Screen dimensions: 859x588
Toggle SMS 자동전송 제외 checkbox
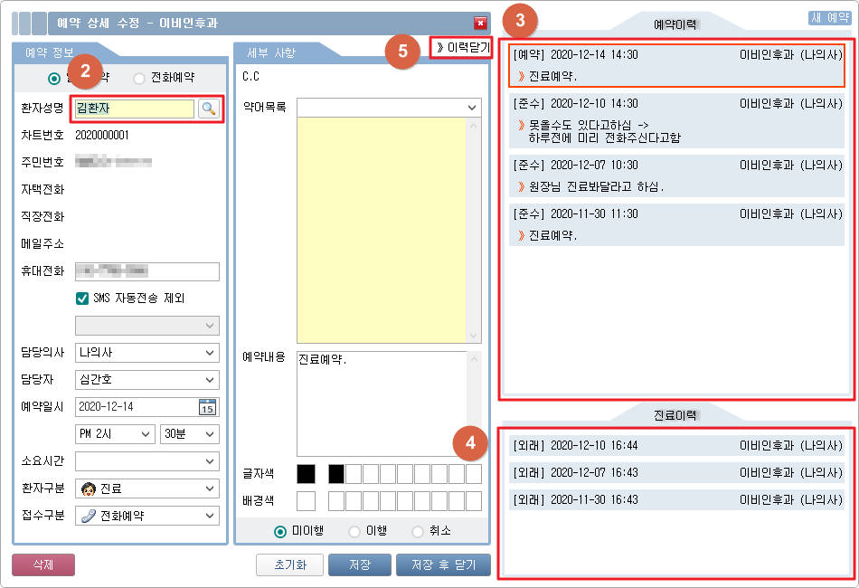click(82, 298)
